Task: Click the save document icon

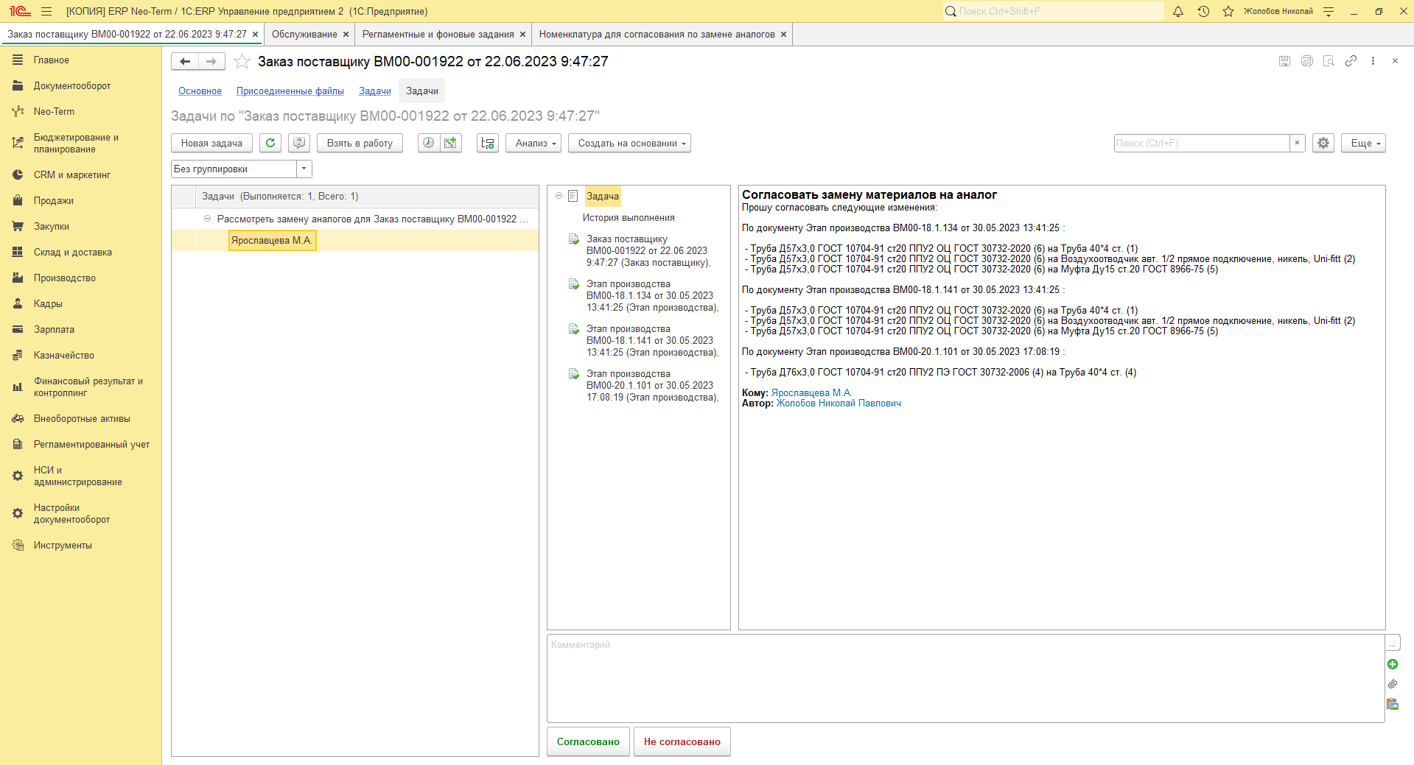Action: tap(1284, 61)
